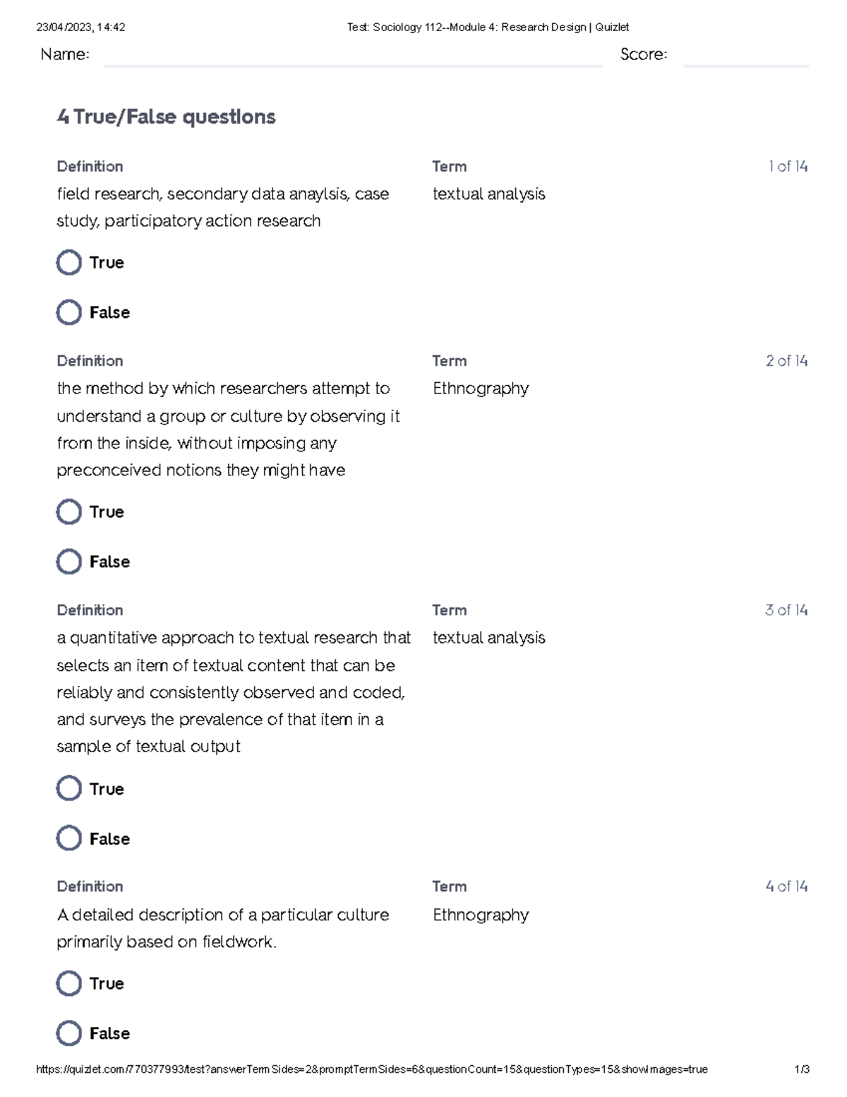
Task: Click the "4 of 14" question counter
Action: 786,887
